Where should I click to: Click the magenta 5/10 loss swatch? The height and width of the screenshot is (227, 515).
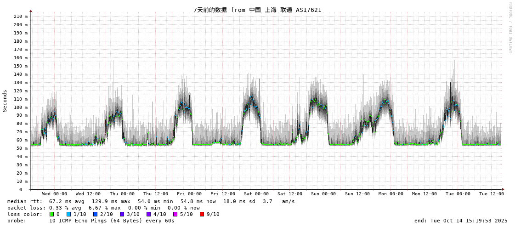(175, 214)
